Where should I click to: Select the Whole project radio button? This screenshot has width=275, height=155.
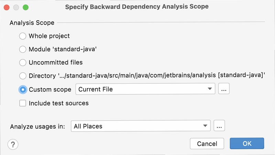pyautogui.click(x=23, y=36)
